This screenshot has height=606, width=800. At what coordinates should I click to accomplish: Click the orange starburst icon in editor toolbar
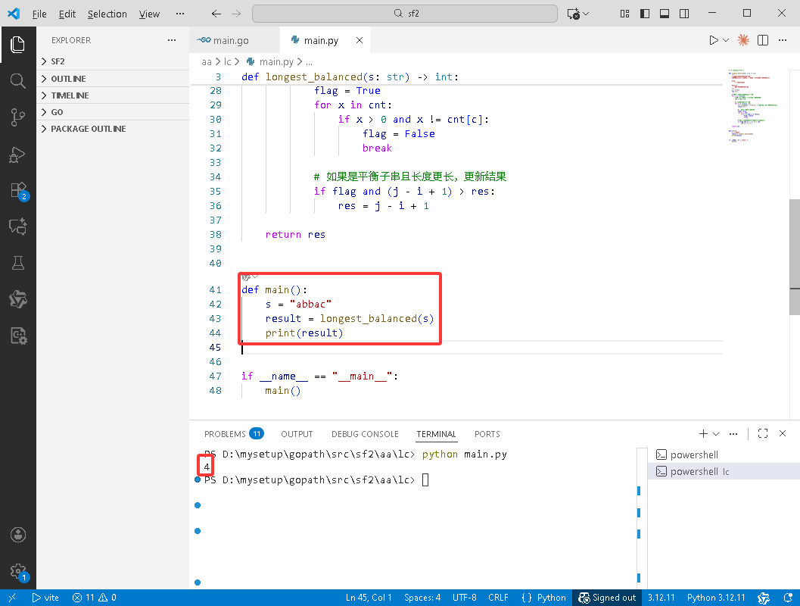pos(743,40)
